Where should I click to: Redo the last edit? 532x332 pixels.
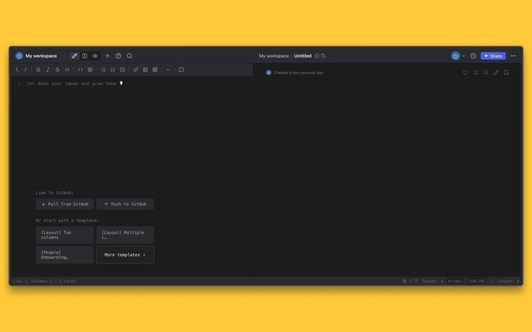25,70
